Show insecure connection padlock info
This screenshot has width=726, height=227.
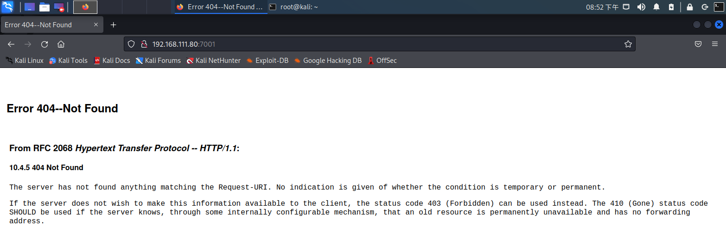pos(144,44)
